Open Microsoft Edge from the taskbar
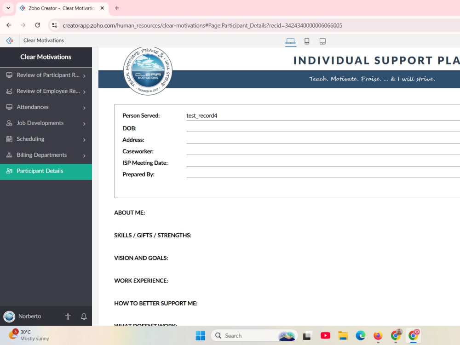Screen dimensions: 460x345 pyautogui.click(x=361, y=336)
